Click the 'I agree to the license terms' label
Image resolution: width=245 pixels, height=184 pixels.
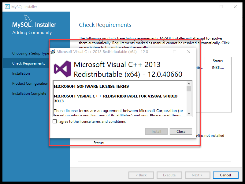point(91,122)
